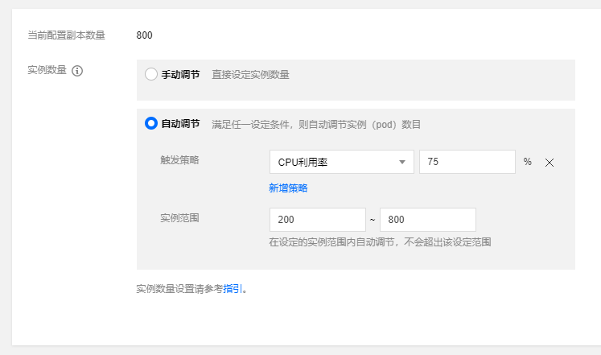The width and height of the screenshot is (601, 355).
Task: Click the 实例范围 label
Action: coord(179,217)
